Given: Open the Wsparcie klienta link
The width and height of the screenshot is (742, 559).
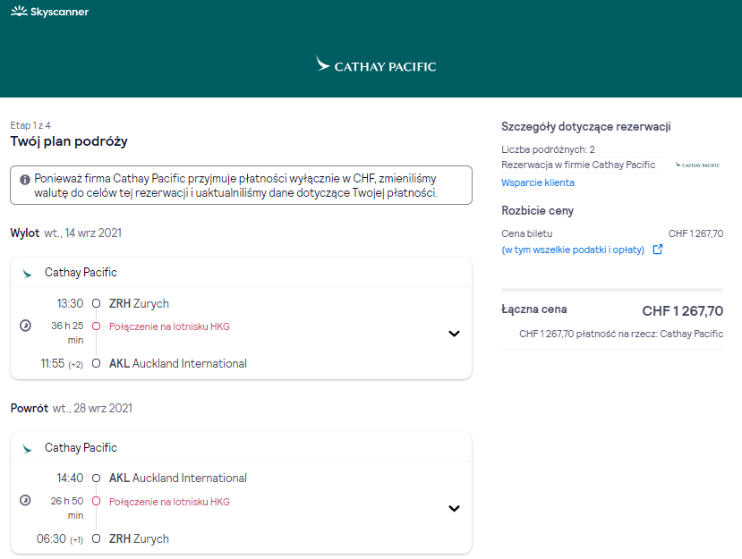Looking at the screenshot, I should click(x=538, y=182).
